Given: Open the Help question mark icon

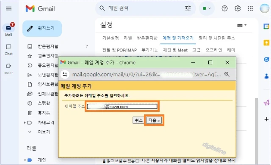Looking at the screenshot, I should [x=224, y=8].
